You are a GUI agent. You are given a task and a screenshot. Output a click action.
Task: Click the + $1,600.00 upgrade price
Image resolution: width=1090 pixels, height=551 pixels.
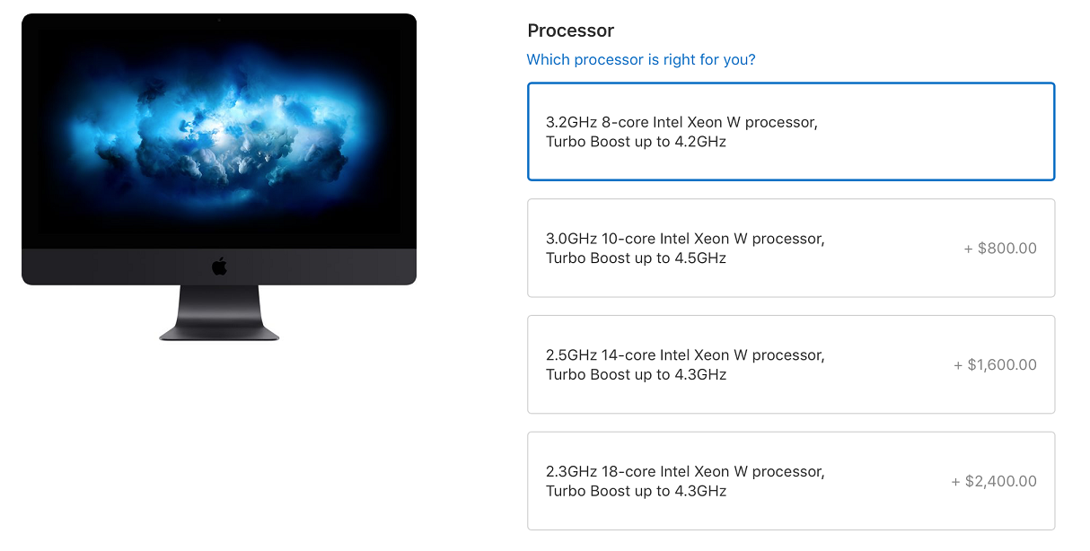tap(995, 365)
